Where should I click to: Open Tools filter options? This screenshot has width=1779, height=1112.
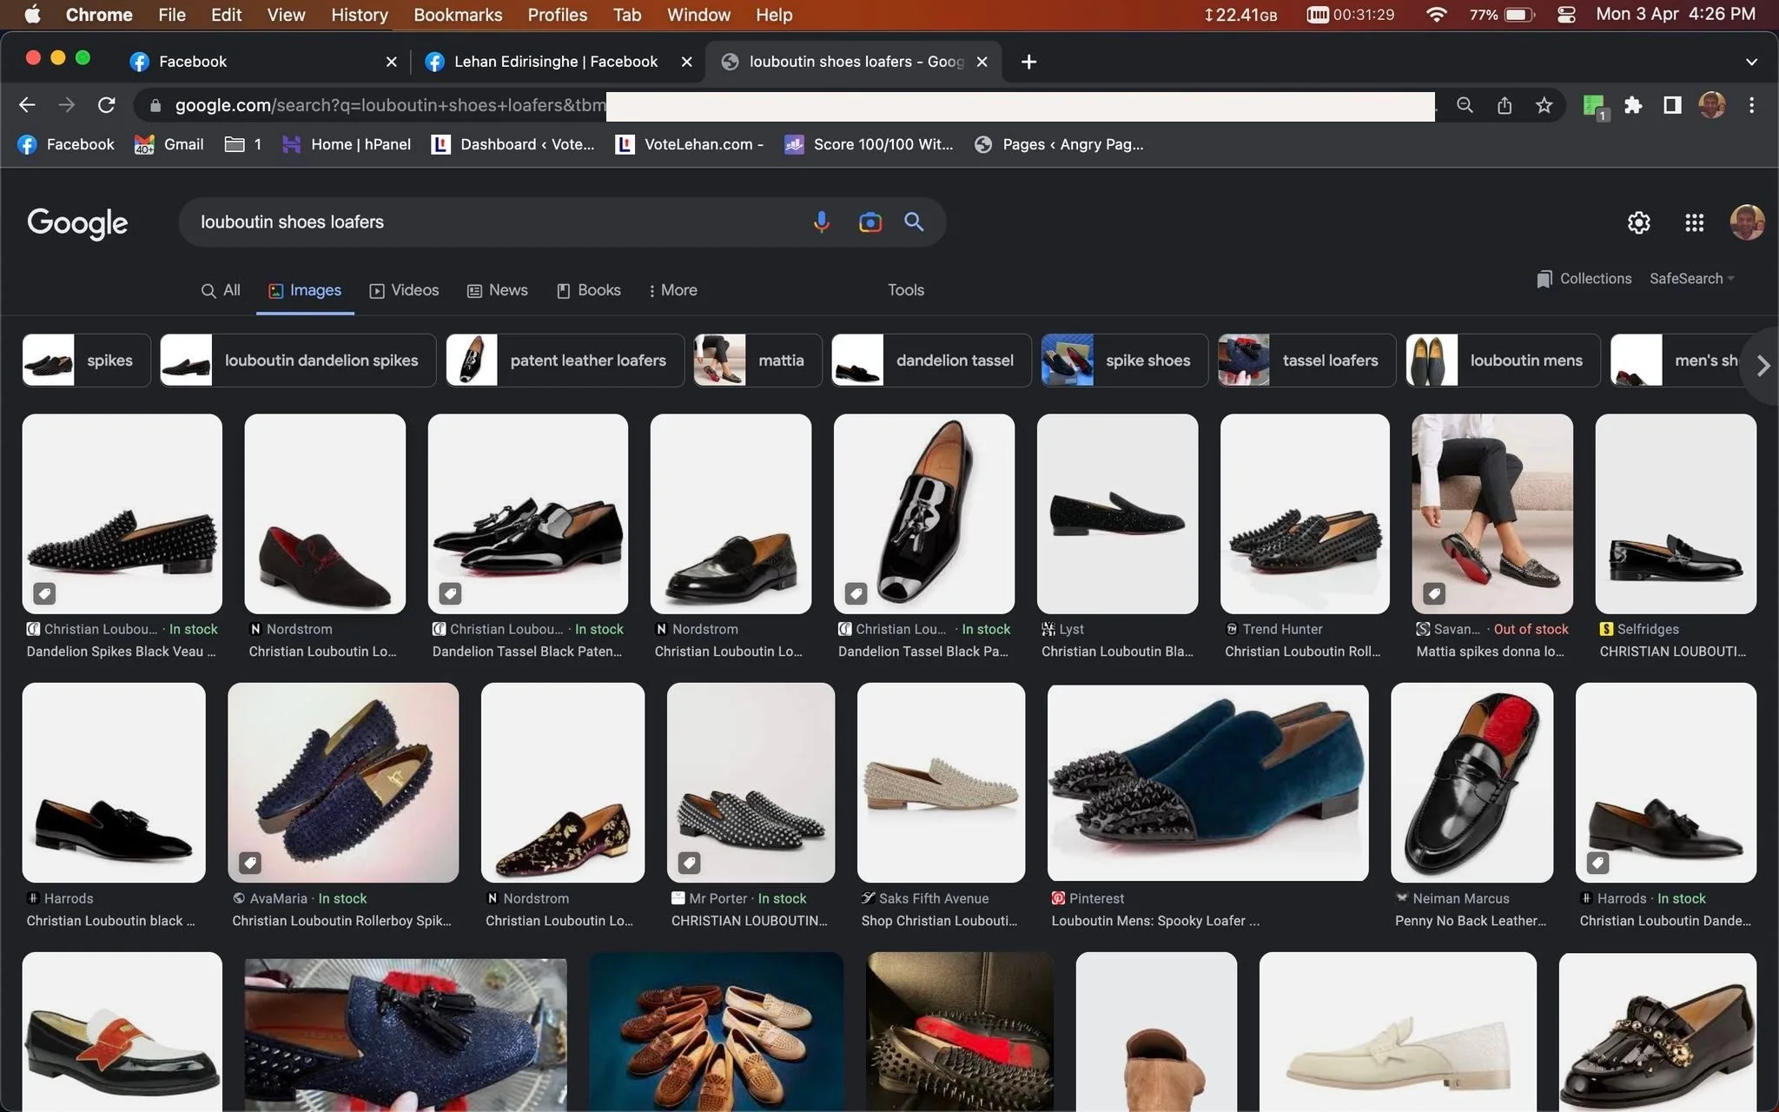pyautogui.click(x=905, y=290)
